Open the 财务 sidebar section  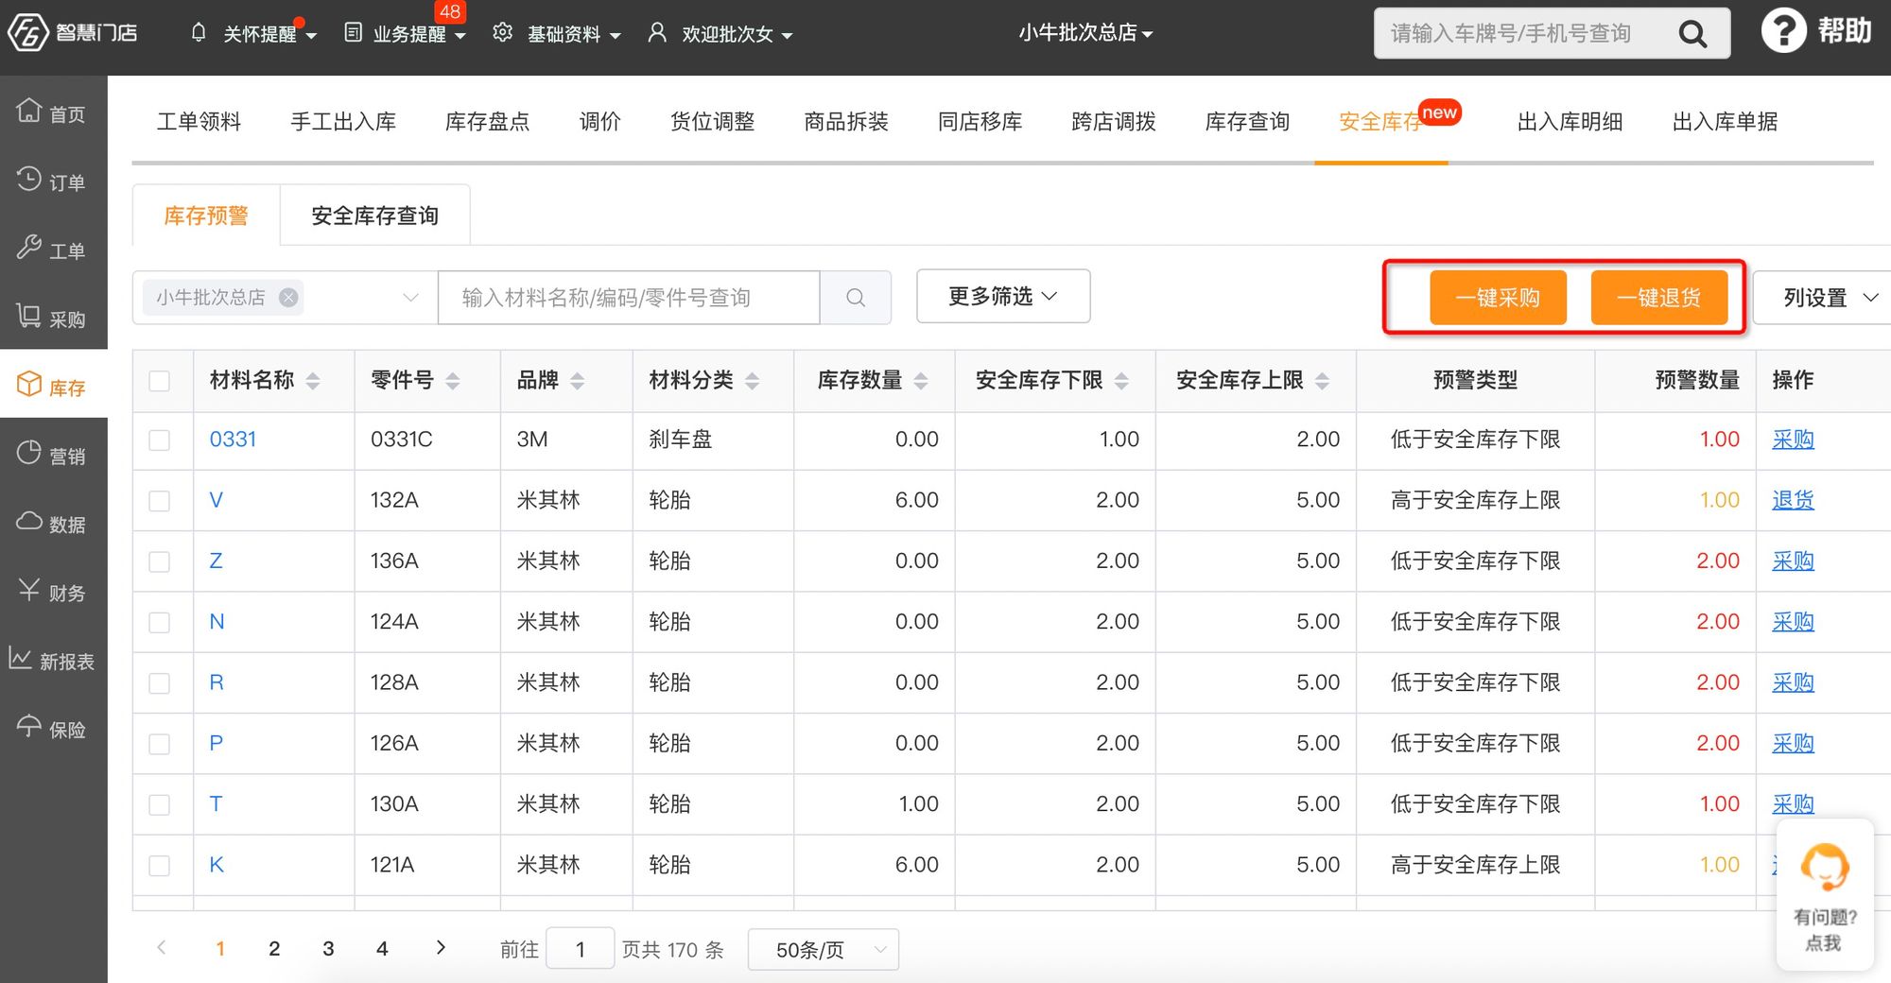53,592
